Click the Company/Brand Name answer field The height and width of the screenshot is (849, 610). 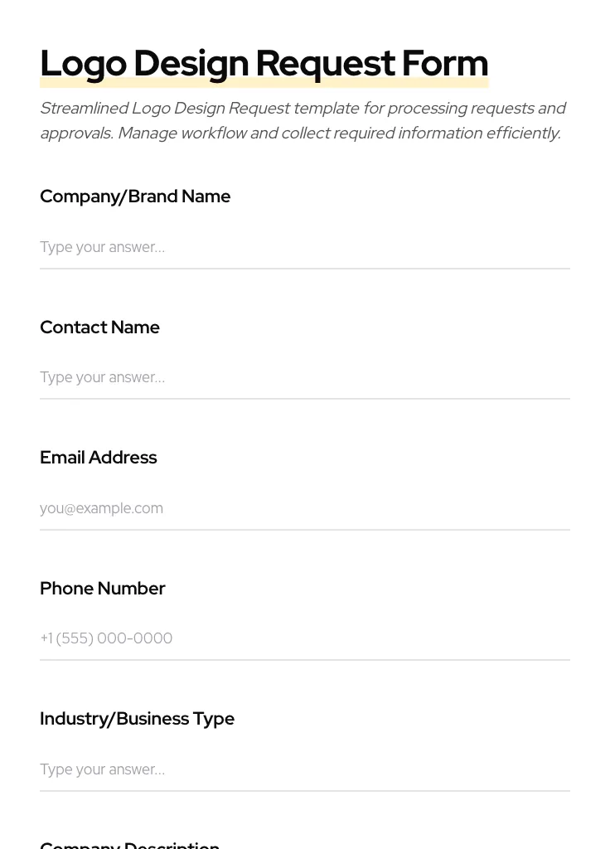tap(304, 247)
